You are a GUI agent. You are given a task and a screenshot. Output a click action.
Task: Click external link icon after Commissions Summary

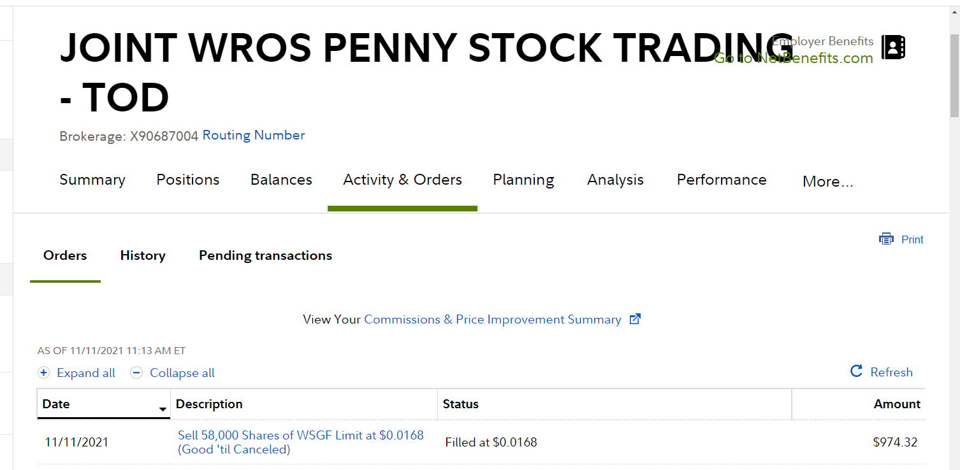click(635, 319)
